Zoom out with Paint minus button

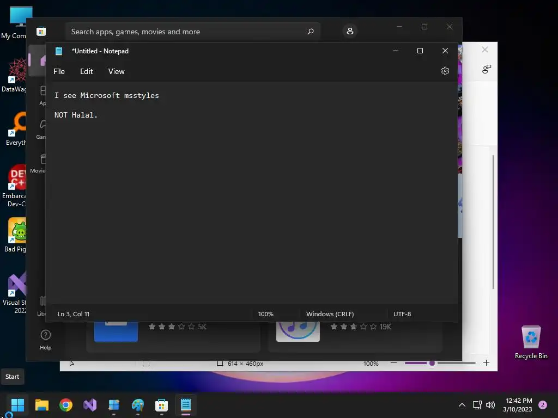tap(393, 363)
